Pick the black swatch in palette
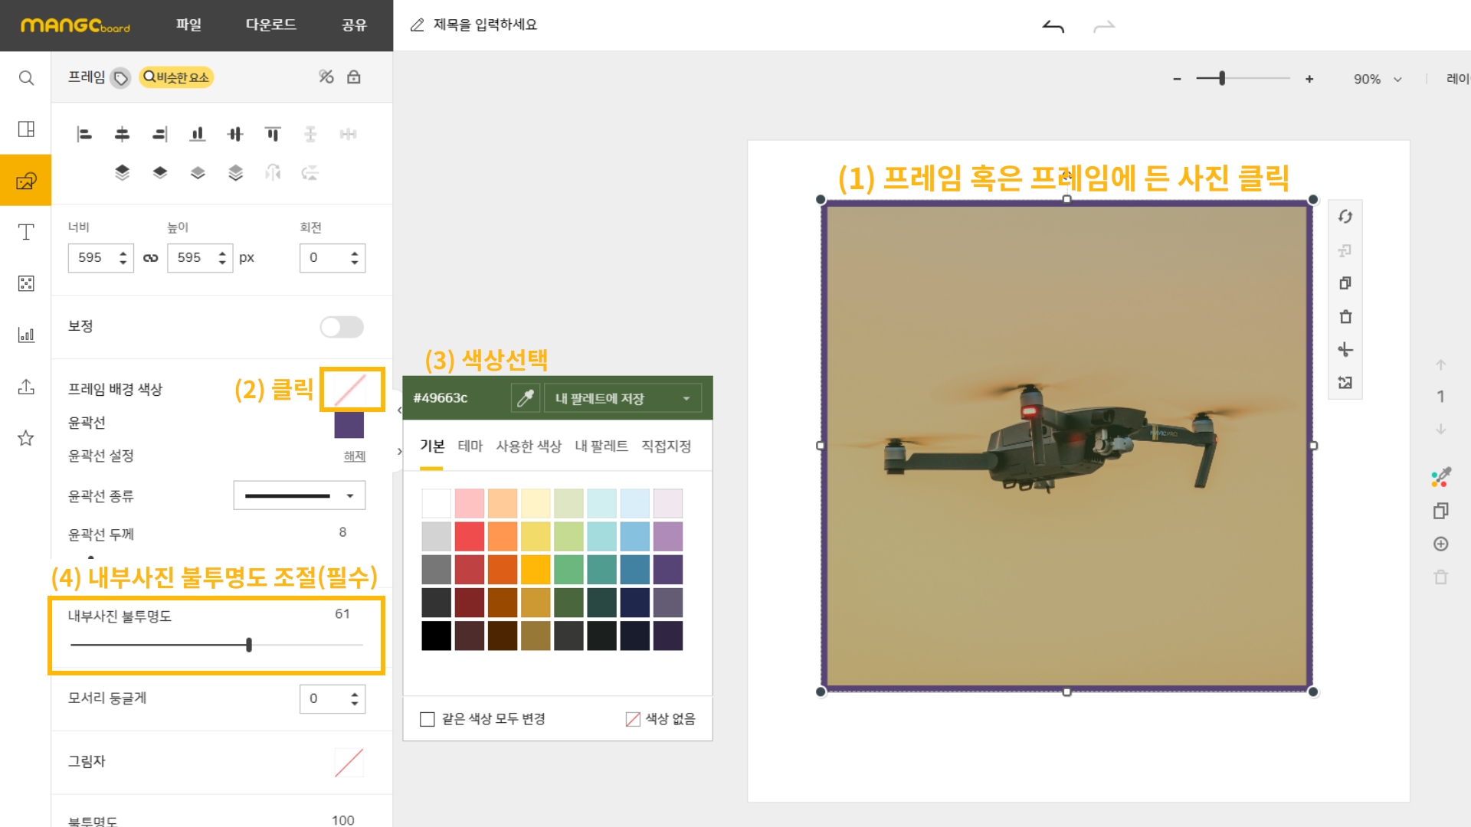Viewport: 1471px width, 827px height. (x=437, y=636)
